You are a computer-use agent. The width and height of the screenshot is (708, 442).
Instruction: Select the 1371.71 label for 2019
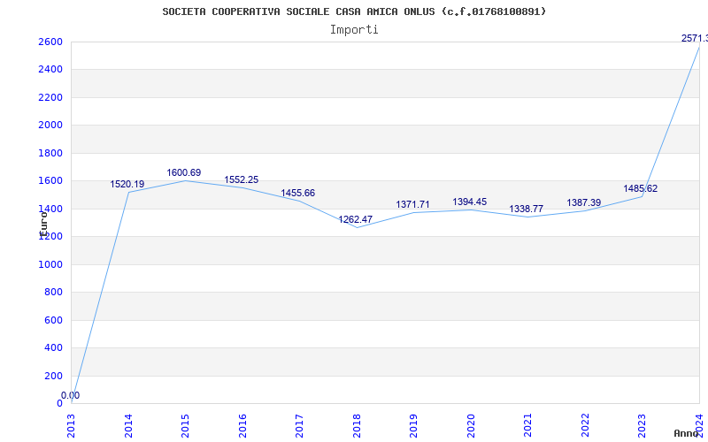(x=412, y=204)
